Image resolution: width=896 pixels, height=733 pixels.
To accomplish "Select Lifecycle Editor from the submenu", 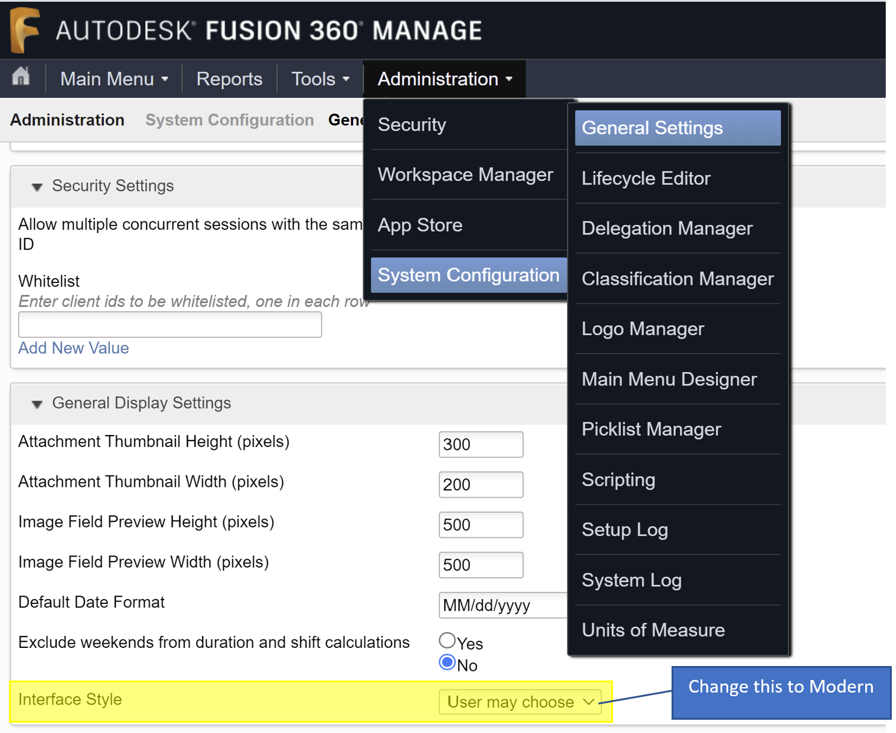I will 646,178.
